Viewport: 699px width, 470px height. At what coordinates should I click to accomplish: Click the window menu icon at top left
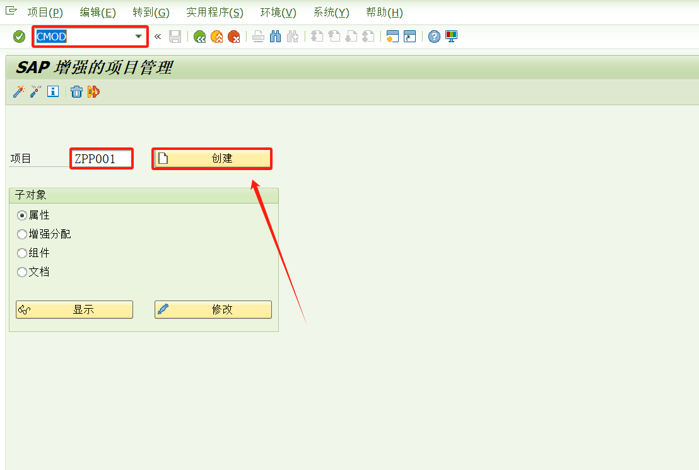coord(11,11)
